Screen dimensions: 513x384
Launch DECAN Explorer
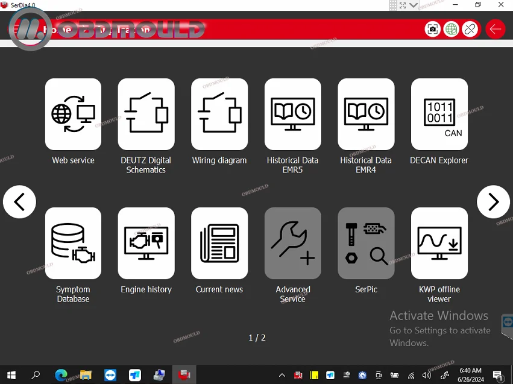pos(439,114)
